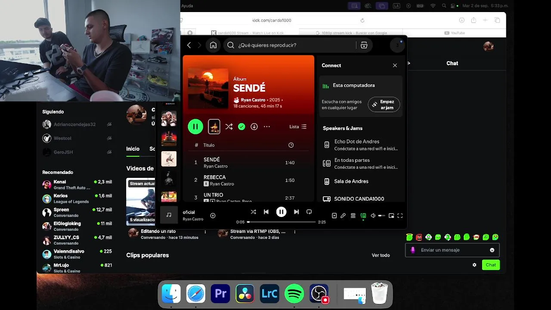This screenshot has height=310, width=551.
Task: Switch to the YouTube Safari tab
Action: tap(455, 33)
